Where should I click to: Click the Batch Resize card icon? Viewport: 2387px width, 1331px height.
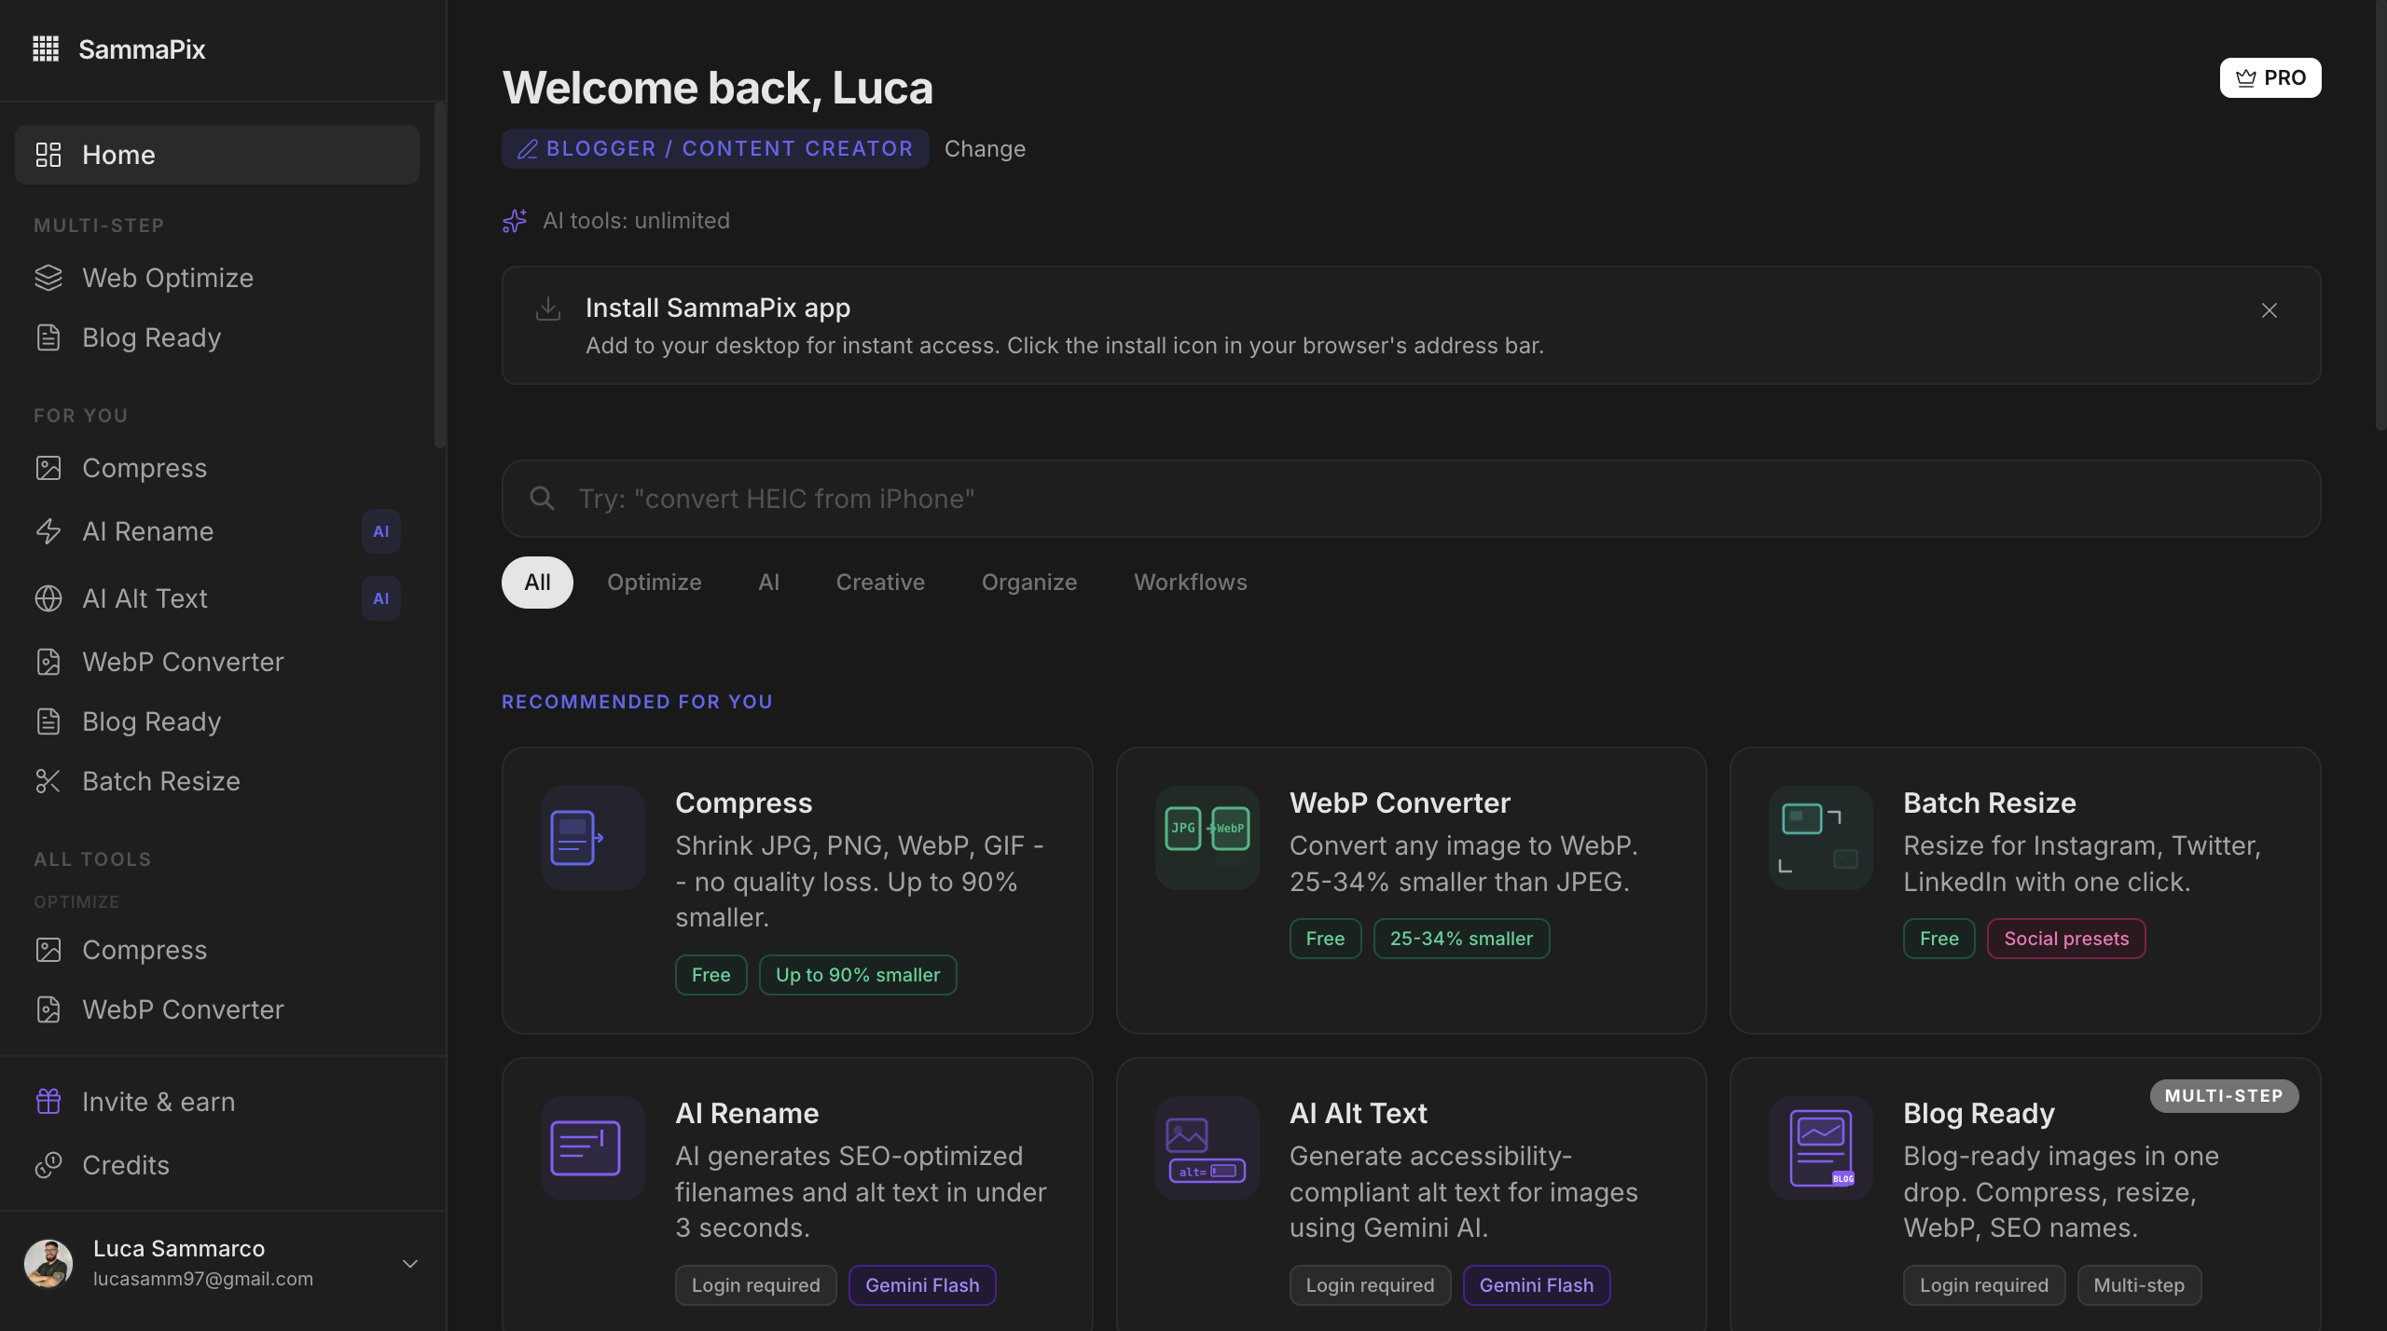(x=1821, y=838)
